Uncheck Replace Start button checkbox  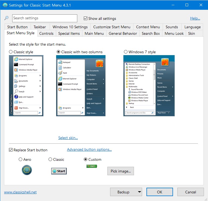point(11,150)
